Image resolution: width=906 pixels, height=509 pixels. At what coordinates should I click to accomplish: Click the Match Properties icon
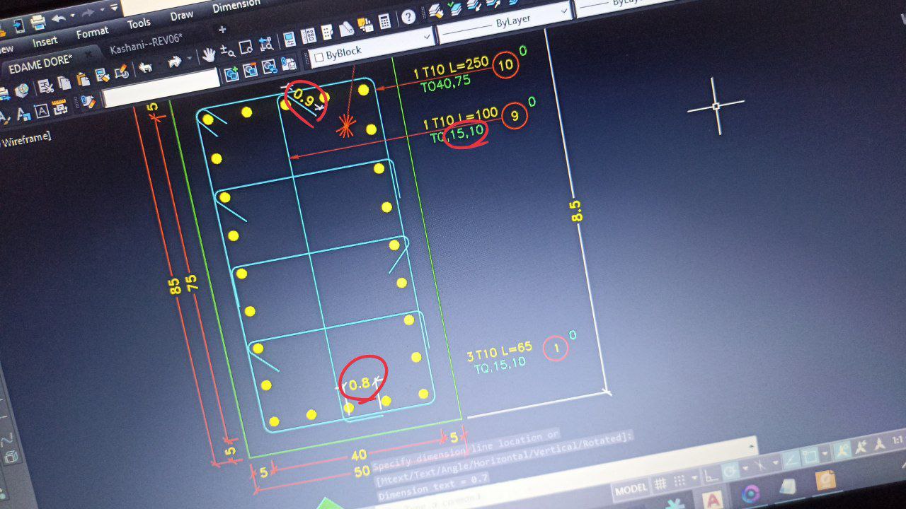click(103, 76)
